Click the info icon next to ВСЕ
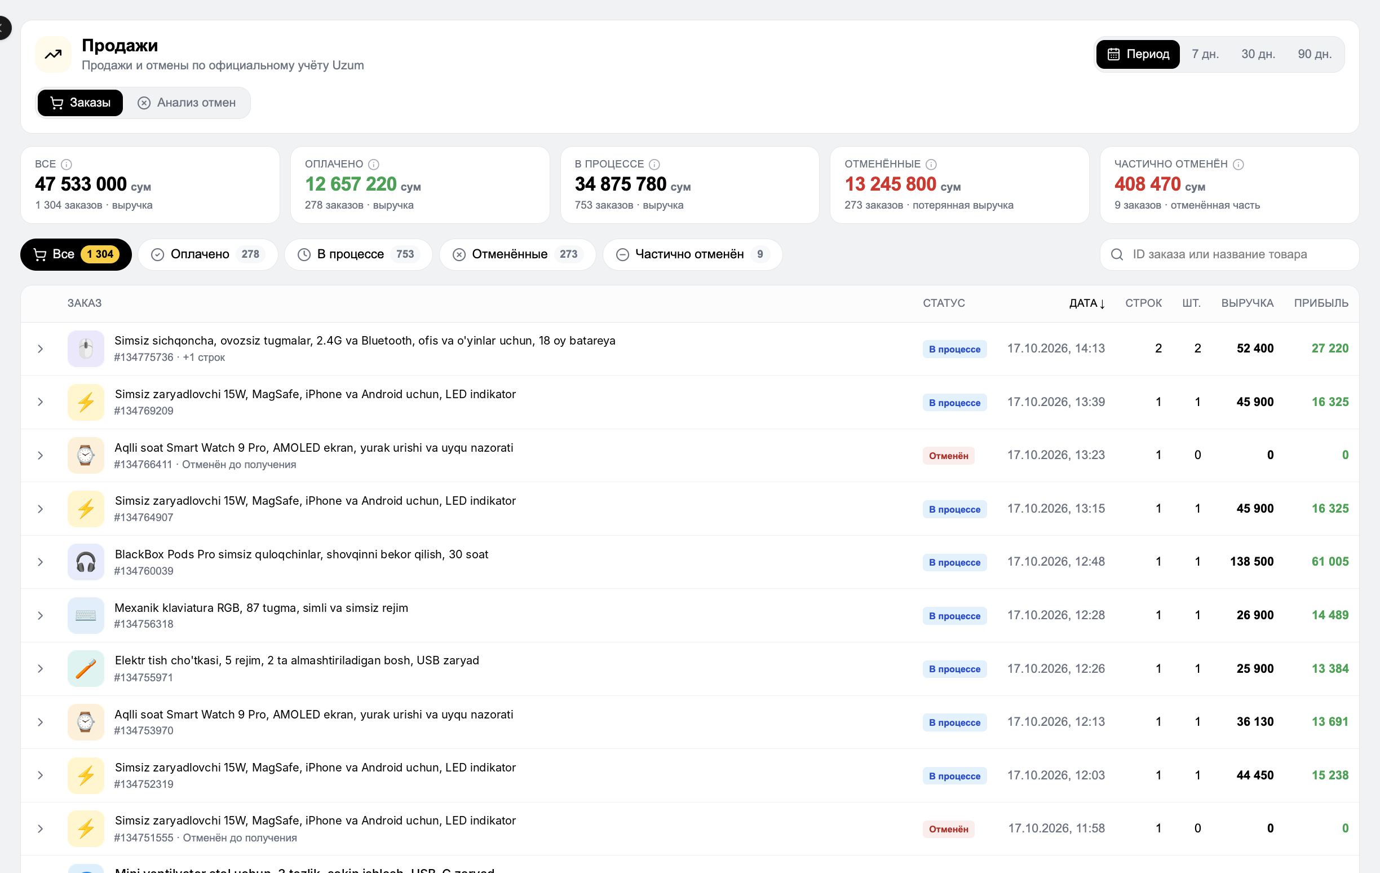This screenshot has height=873, width=1380. click(67, 165)
